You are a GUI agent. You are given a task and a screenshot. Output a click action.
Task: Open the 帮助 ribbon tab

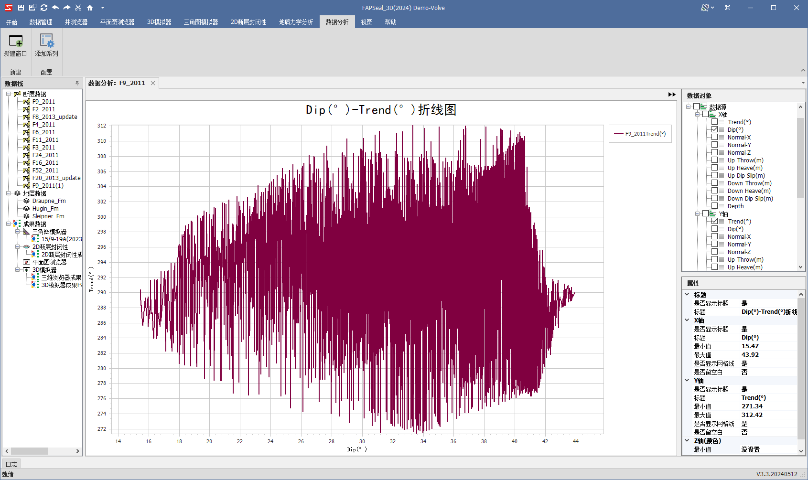[x=391, y=22]
